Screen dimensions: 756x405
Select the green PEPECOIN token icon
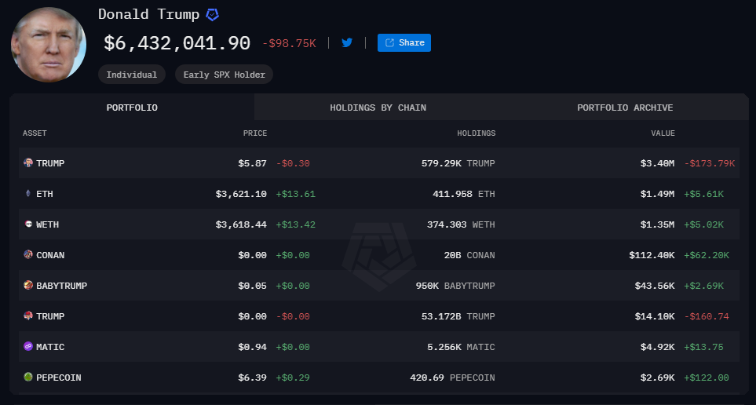[28, 378]
